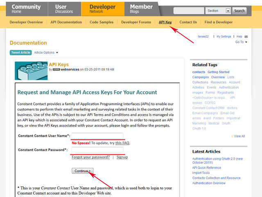Select the Lists tag

(231, 77)
